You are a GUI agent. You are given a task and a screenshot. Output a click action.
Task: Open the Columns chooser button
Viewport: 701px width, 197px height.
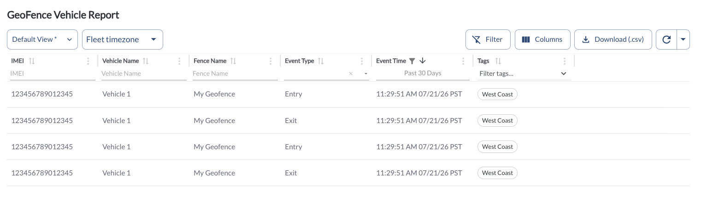(542, 39)
